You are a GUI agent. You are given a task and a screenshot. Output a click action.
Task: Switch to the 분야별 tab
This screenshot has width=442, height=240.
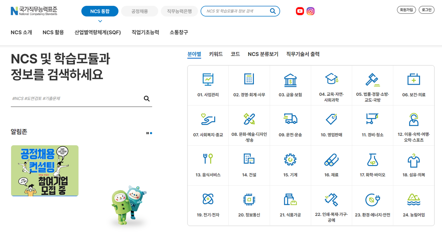[194, 54]
